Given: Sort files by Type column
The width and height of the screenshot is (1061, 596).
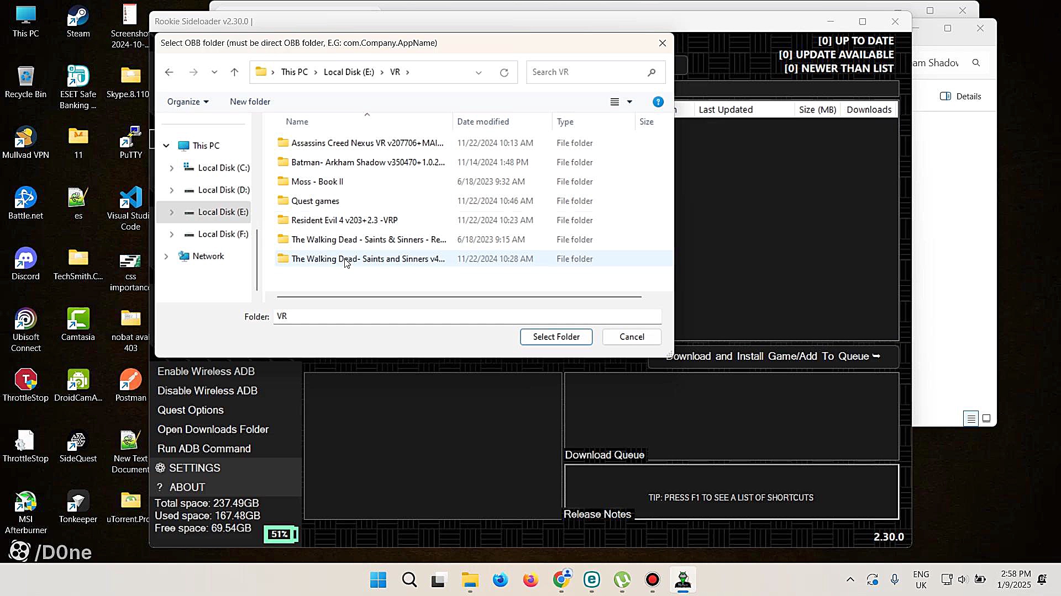Looking at the screenshot, I should [565, 121].
